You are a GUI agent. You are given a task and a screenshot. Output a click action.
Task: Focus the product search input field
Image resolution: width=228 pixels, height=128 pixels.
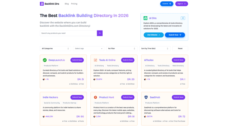[68, 33]
